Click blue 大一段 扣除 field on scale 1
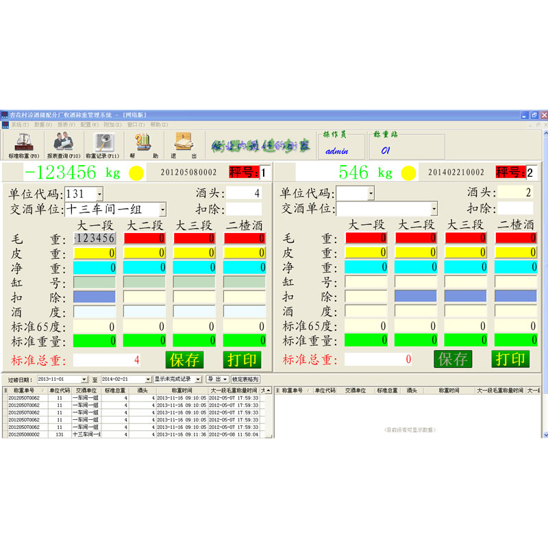The width and height of the screenshot is (548, 548). 95,297
